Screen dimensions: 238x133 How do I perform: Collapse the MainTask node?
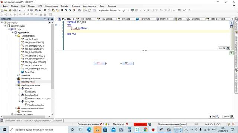19,88
